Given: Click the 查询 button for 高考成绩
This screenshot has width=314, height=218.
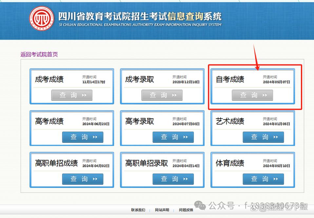Looking at the screenshot, I should 83,137.
